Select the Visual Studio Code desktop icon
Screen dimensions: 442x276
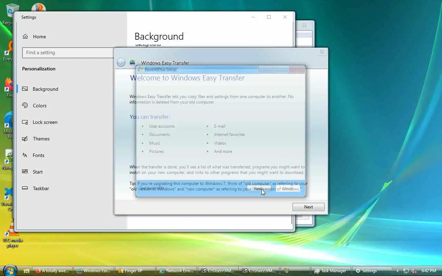coord(8,198)
